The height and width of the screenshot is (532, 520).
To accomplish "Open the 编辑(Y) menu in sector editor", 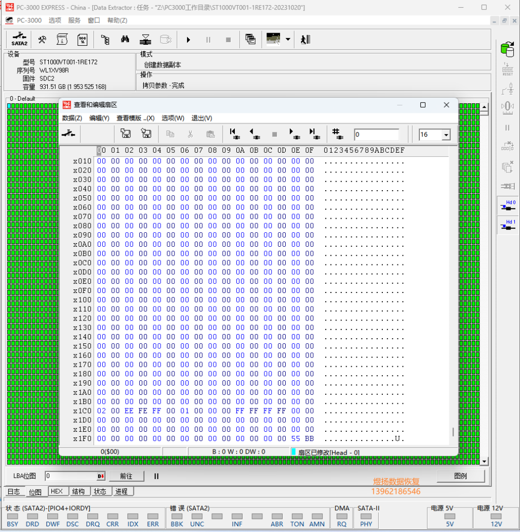I will (x=99, y=118).
